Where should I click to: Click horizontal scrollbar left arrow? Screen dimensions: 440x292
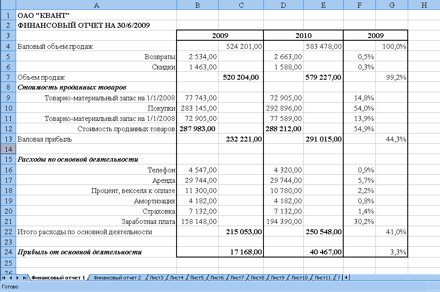tap(346, 278)
